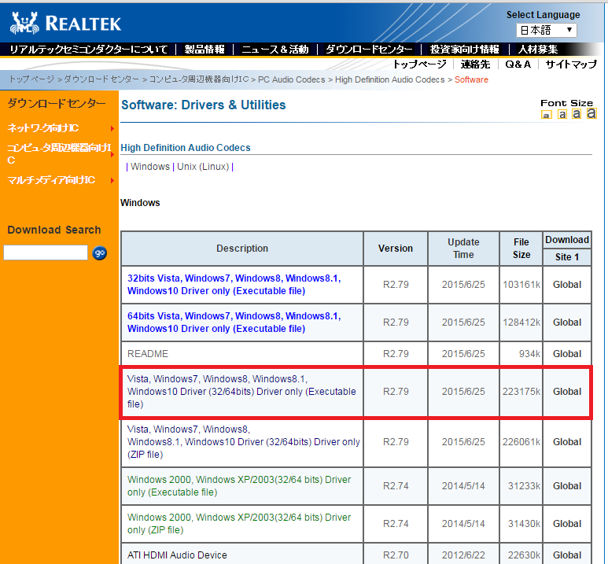Select the third font size icon
The width and height of the screenshot is (608, 564).
click(577, 113)
